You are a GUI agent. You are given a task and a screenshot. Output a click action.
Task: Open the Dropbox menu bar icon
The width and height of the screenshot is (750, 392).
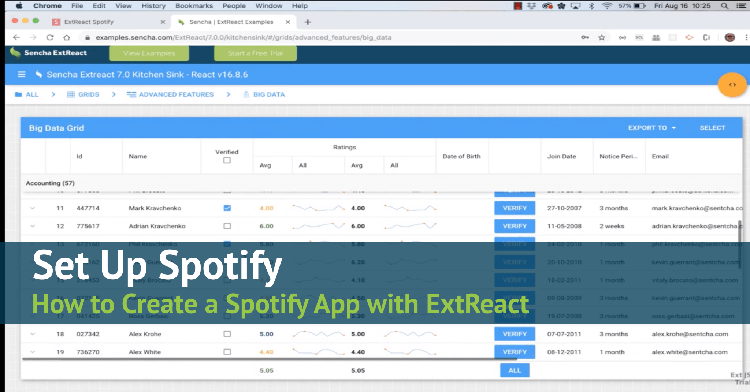(x=531, y=6)
